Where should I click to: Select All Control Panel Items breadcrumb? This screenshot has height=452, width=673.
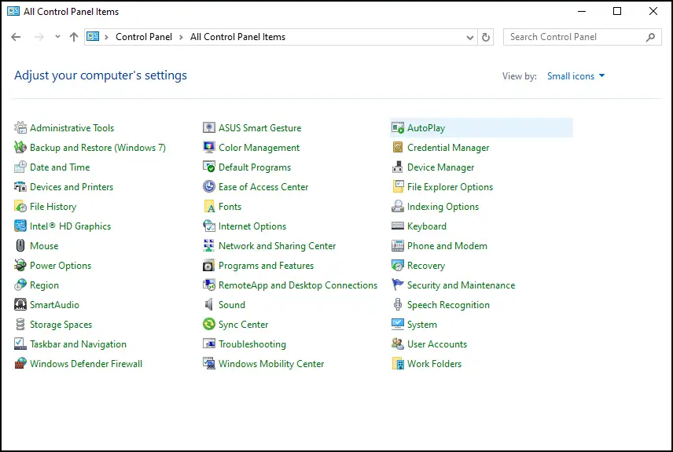click(x=237, y=37)
